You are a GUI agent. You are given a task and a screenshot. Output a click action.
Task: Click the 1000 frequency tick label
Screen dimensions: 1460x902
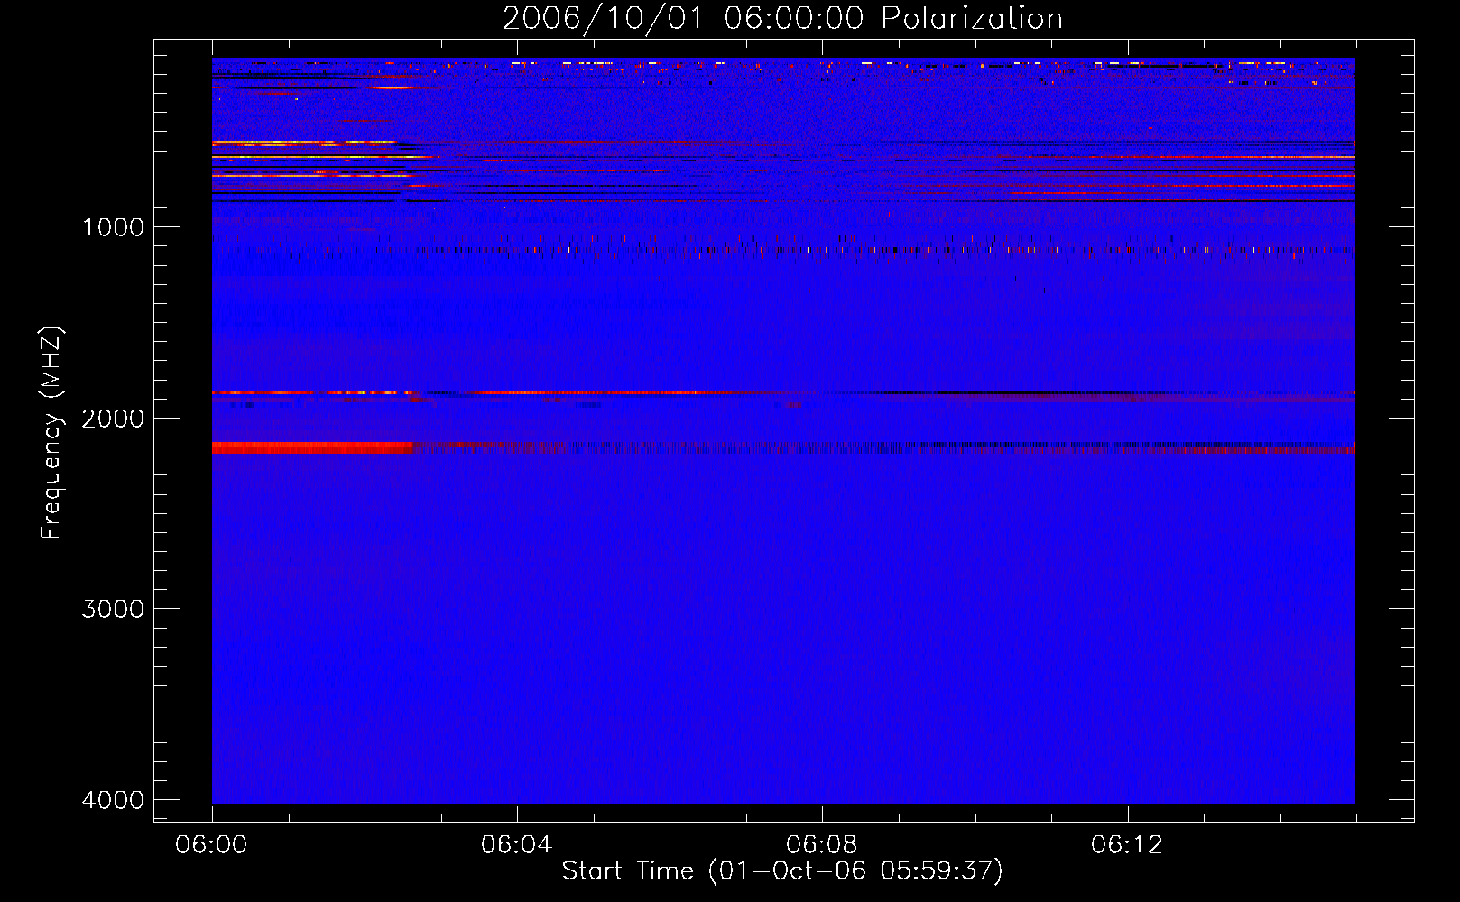point(113,227)
